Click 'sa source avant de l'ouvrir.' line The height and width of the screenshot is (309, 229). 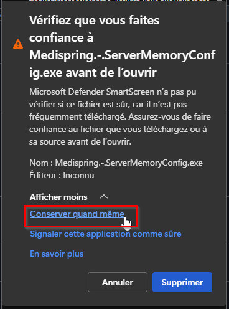[x=80, y=142]
